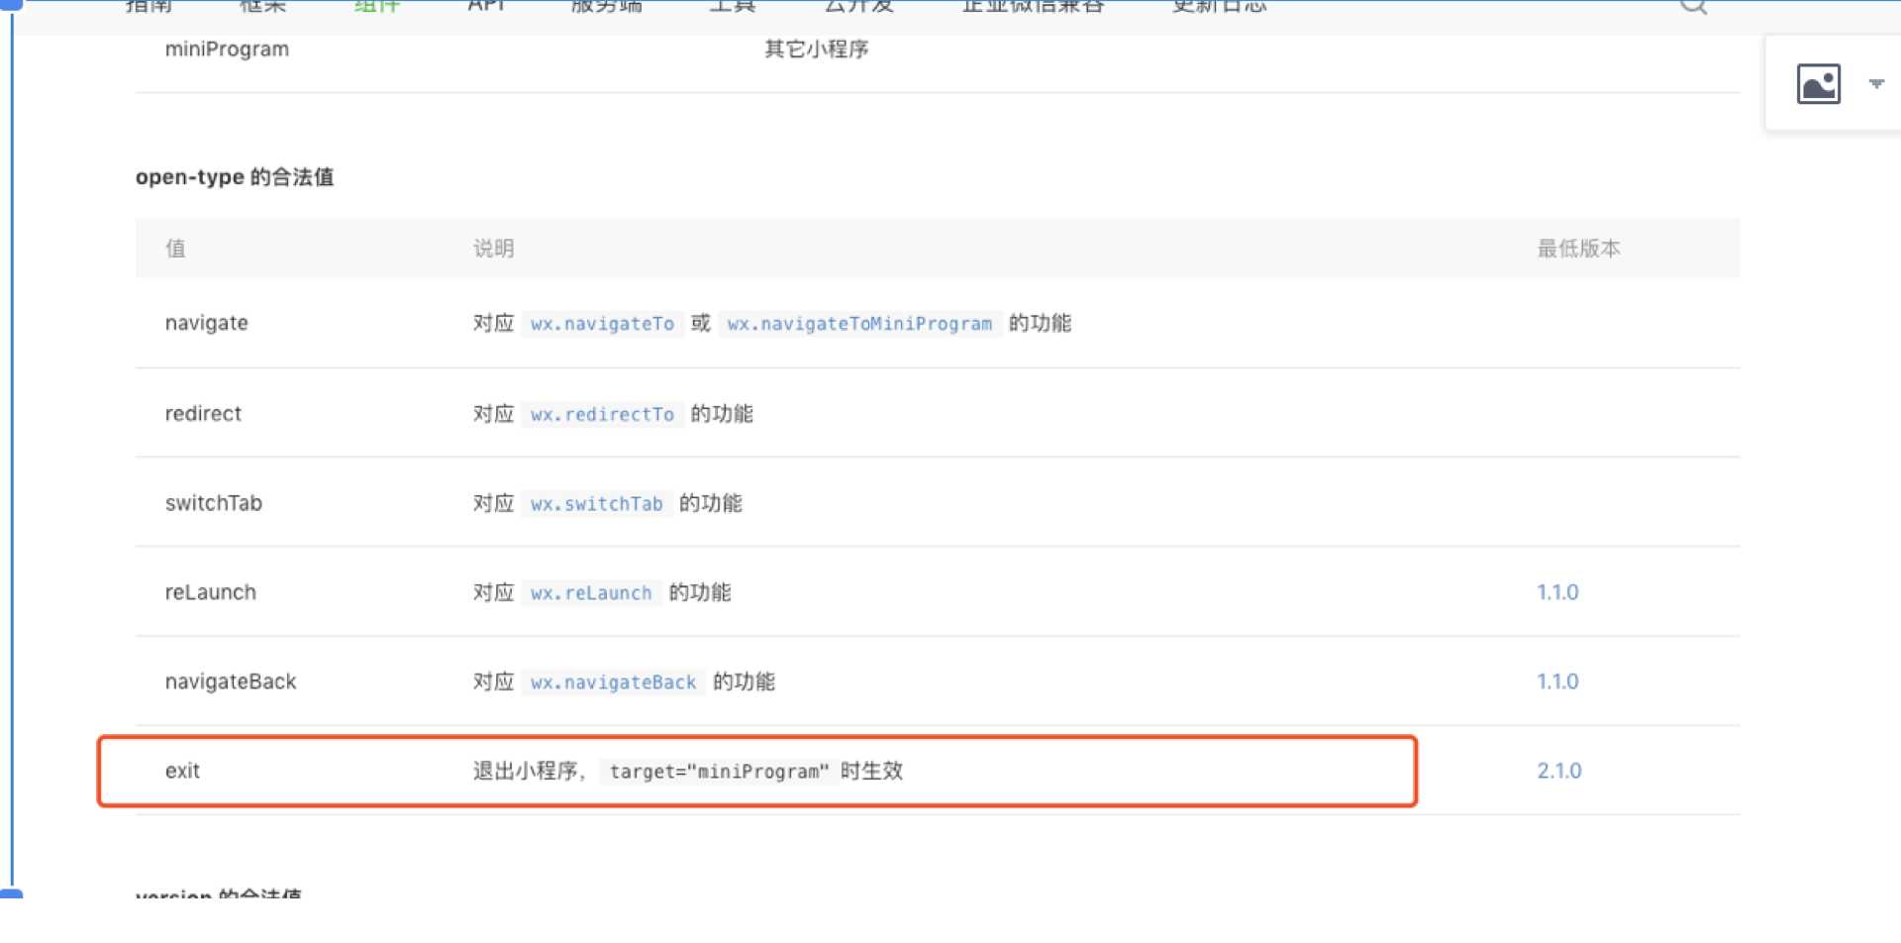Viewport: 1901px width, 943px height.
Task: Select the 组件 tab in top navigation
Action: point(377,6)
